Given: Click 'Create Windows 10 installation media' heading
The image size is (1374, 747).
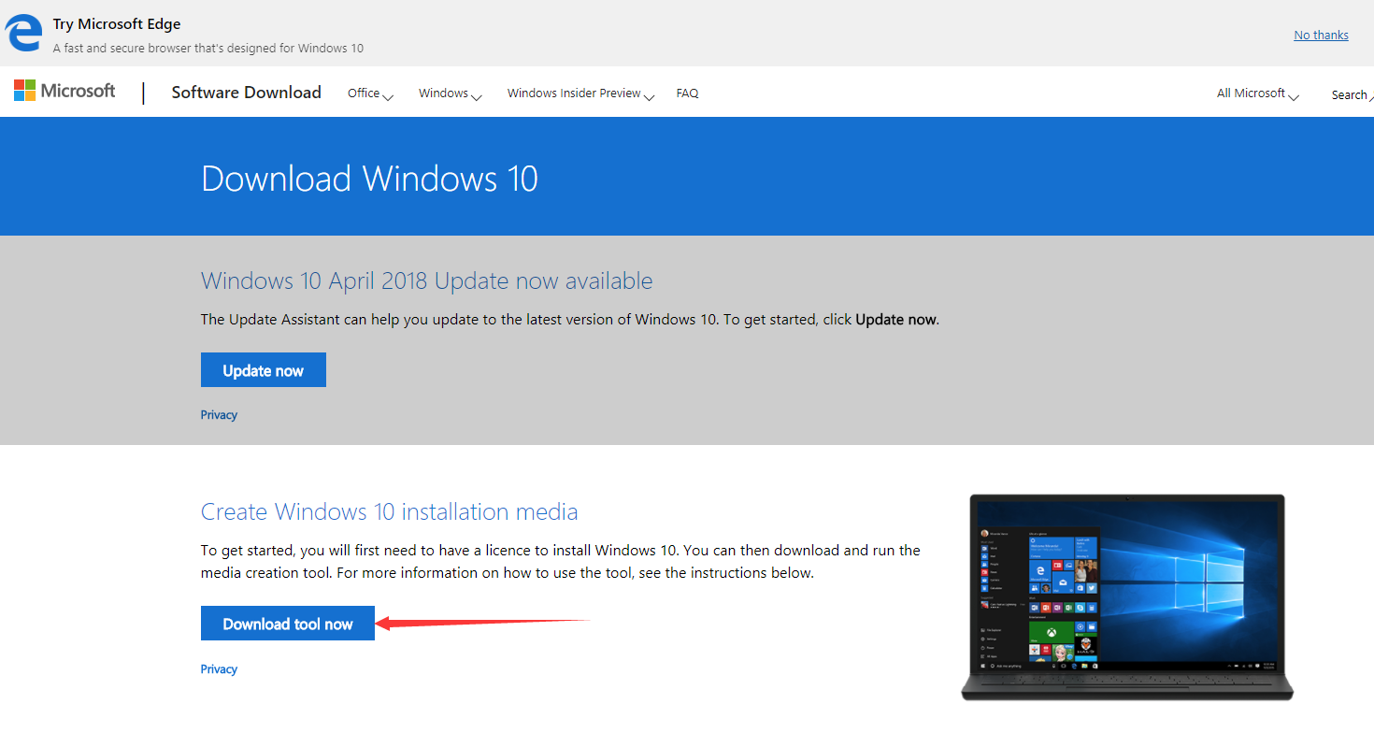Looking at the screenshot, I should [389, 511].
